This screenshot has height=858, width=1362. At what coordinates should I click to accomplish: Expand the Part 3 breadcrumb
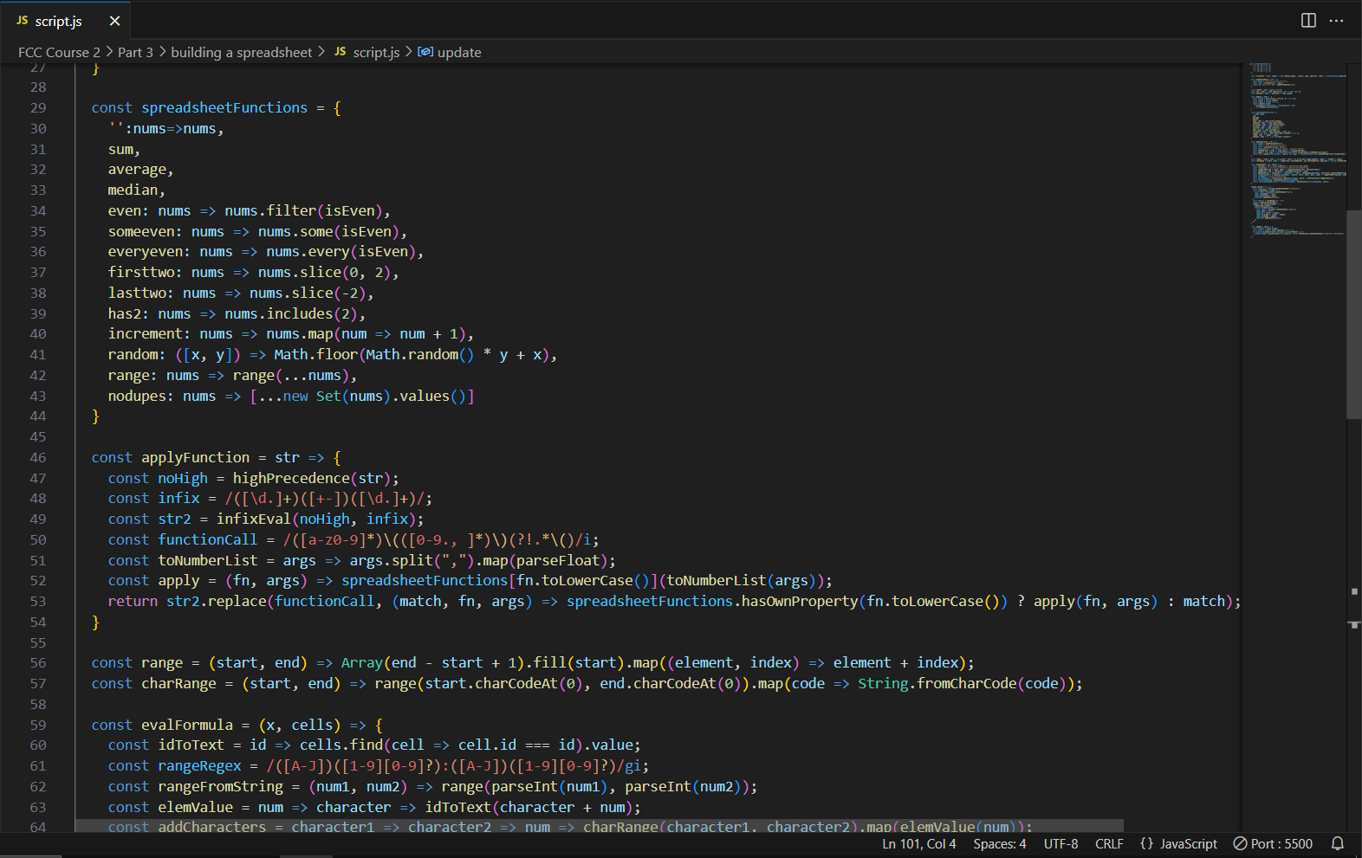[x=135, y=52]
